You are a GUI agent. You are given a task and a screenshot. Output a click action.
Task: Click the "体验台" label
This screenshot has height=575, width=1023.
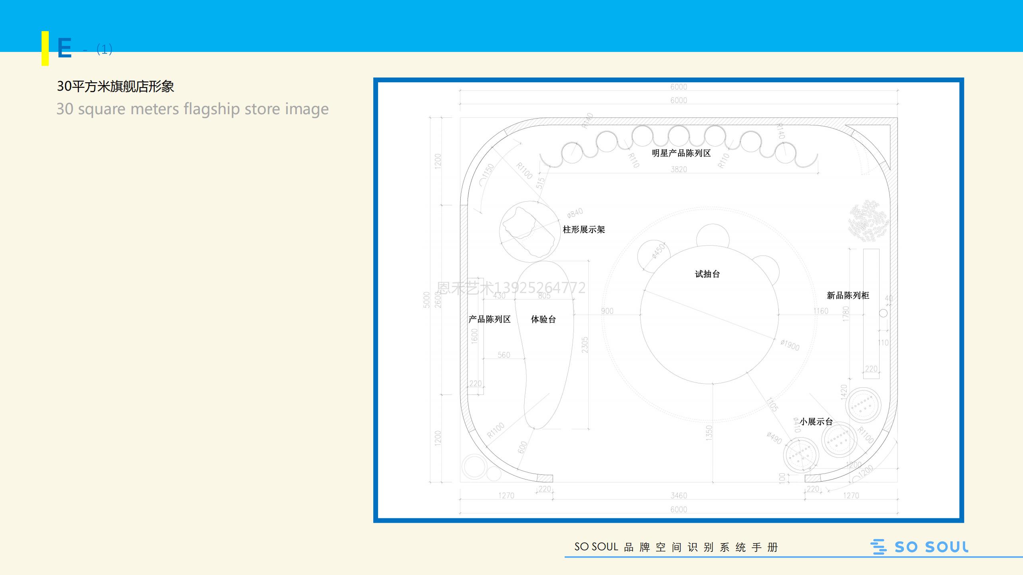pyautogui.click(x=543, y=319)
